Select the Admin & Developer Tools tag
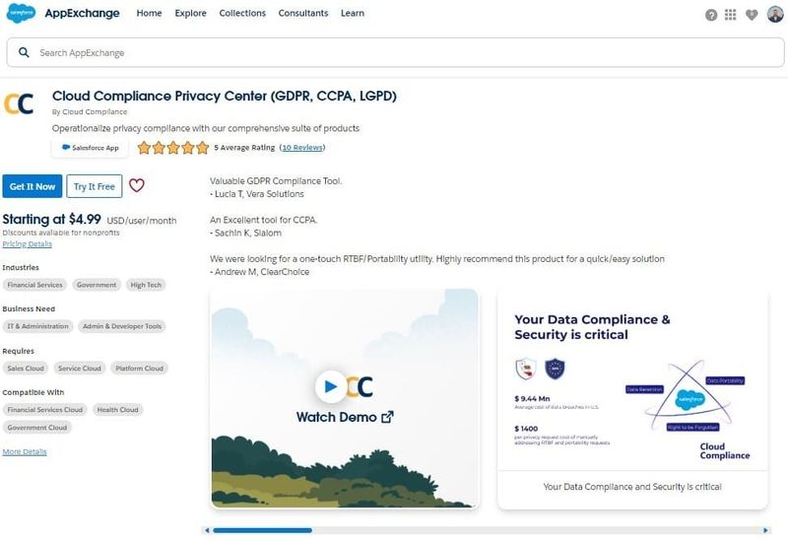 tap(122, 326)
